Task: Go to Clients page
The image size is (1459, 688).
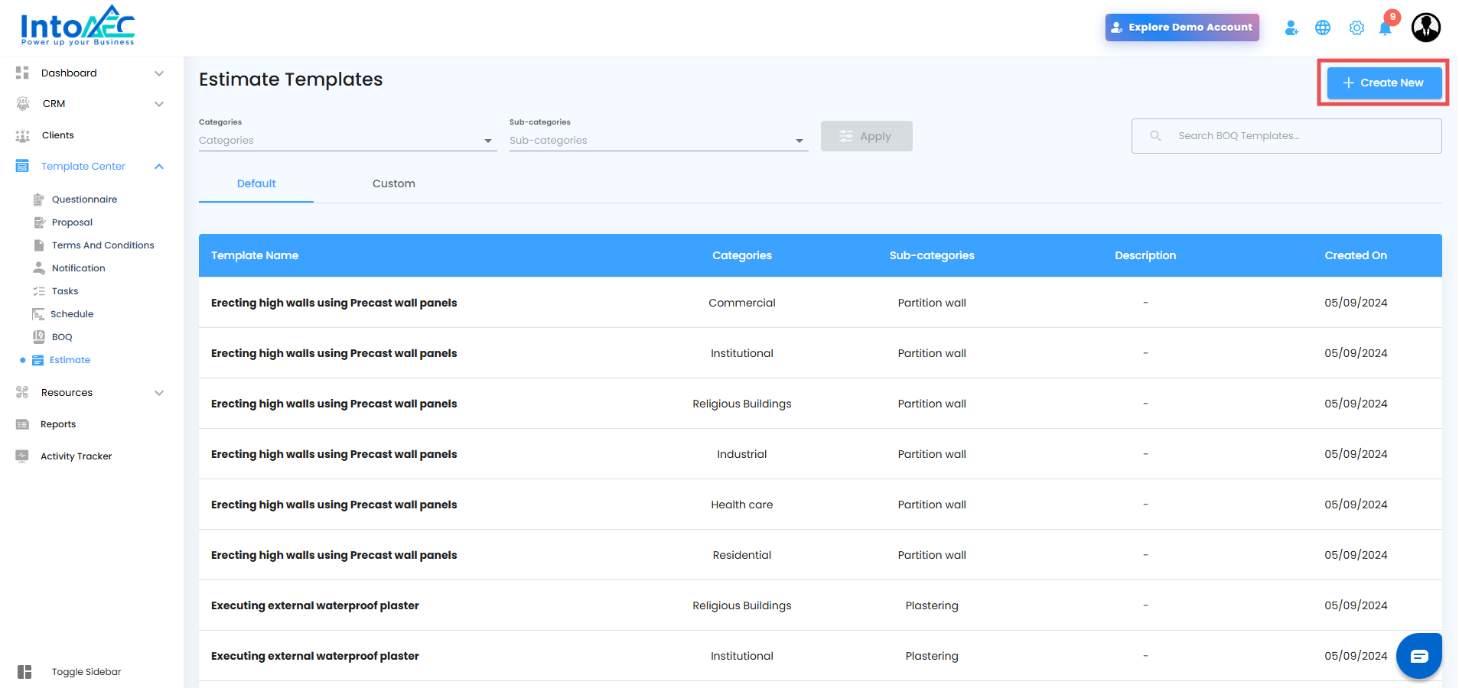Action: (58, 135)
